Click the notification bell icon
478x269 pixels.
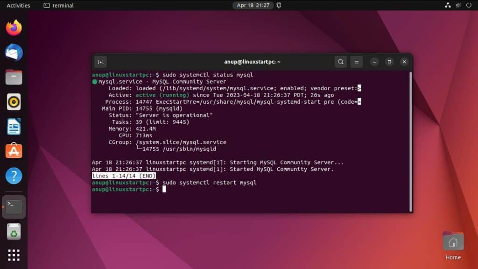[x=279, y=6]
